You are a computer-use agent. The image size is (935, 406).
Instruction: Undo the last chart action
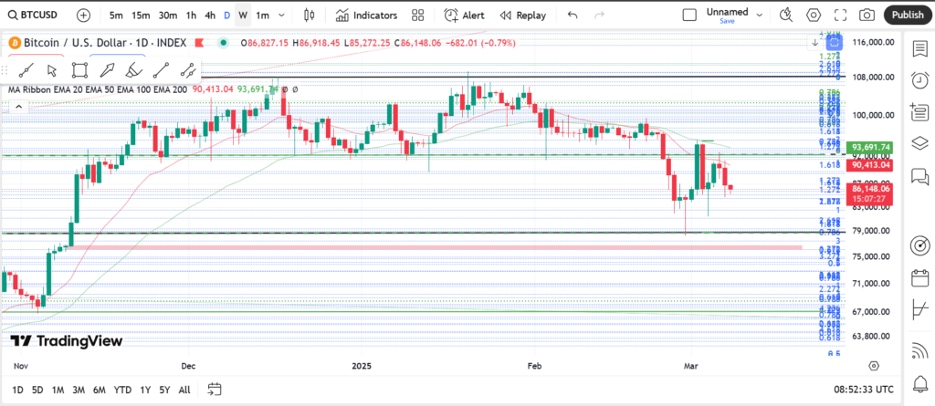pos(573,15)
